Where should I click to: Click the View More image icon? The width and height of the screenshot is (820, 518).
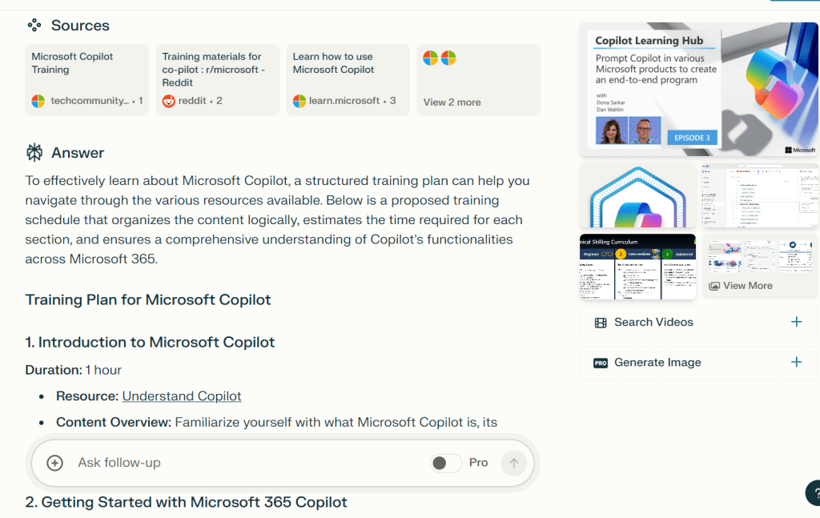pos(714,286)
